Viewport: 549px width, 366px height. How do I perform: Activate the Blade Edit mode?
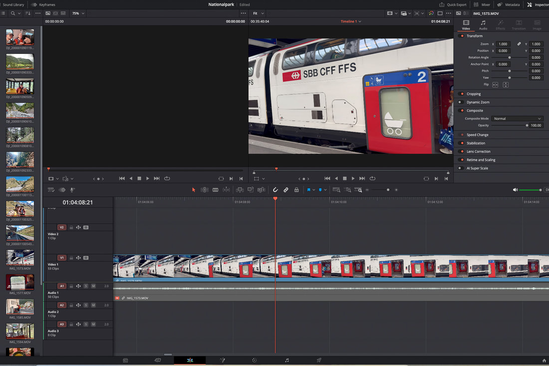[x=216, y=190]
